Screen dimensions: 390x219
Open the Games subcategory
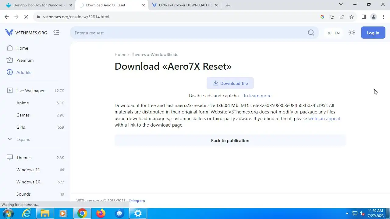[23, 115]
